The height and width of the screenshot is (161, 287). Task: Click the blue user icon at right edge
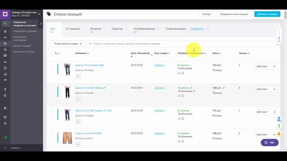[279, 119]
